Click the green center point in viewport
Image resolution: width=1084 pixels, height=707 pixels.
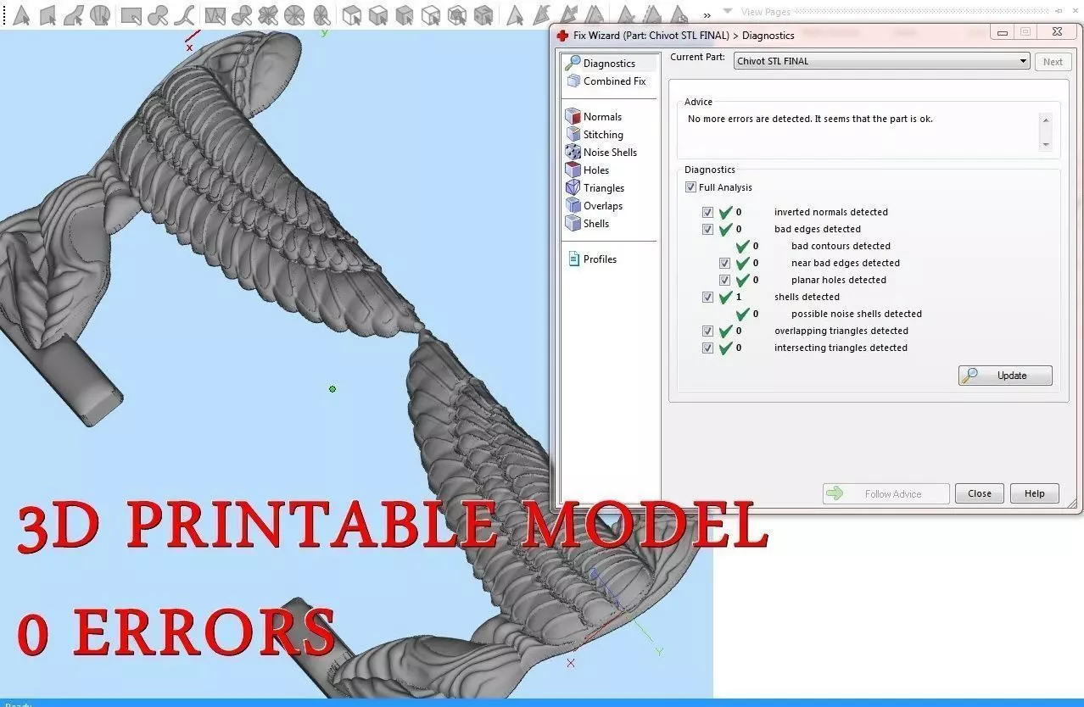coord(332,389)
